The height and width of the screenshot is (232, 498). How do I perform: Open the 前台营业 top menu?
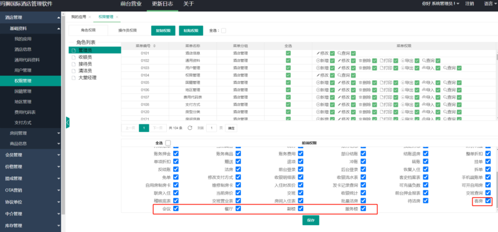[x=131, y=4]
